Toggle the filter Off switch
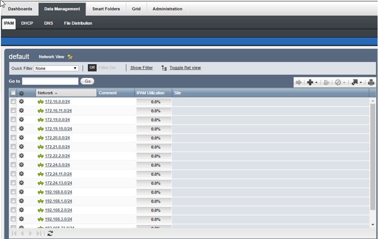This screenshot has width=378, height=239. point(92,68)
